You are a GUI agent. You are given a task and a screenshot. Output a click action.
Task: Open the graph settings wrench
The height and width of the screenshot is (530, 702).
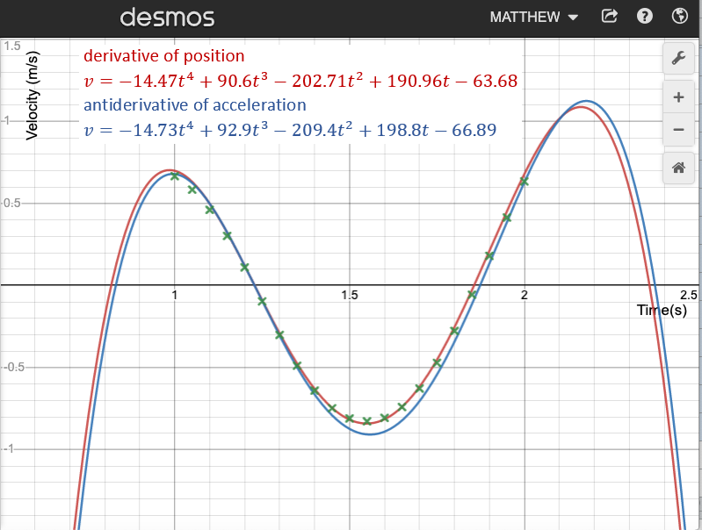[679, 58]
